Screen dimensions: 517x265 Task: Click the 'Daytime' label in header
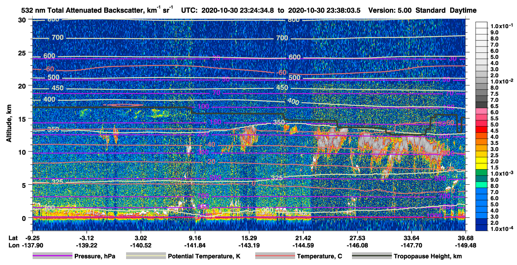pyautogui.click(x=463, y=10)
